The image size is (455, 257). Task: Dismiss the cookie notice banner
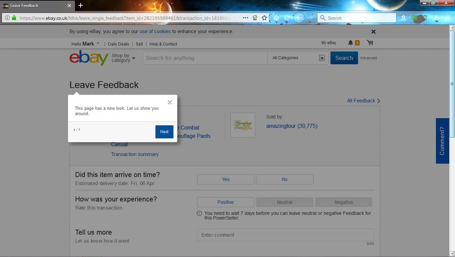pyautogui.click(x=373, y=31)
